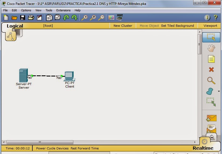222x154 pixels.
Task: Click Fast Forward Time
Action: [x=85, y=148]
